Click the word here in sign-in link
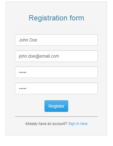The height and width of the screenshot is (146, 113). 84,124
